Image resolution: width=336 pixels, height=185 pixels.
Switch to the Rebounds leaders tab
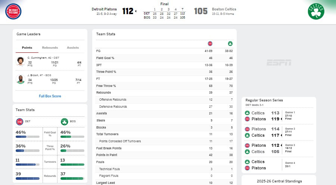[x=50, y=48]
